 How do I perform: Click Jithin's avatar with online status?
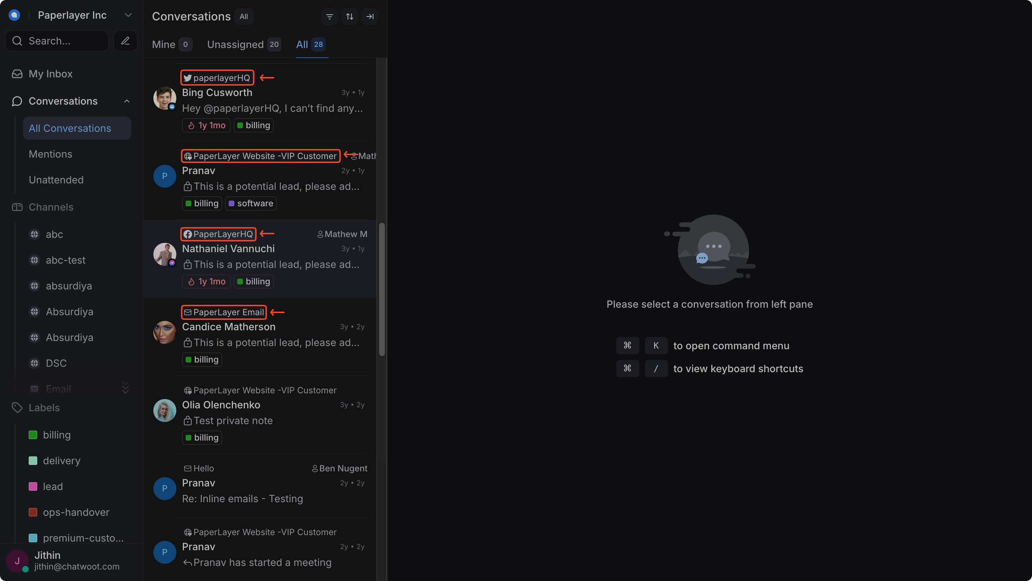coord(17,561)
